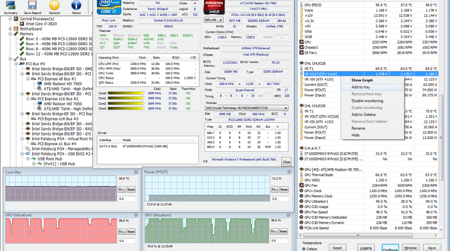Click the Logging button in sensors window

click(x=366, y=248)
